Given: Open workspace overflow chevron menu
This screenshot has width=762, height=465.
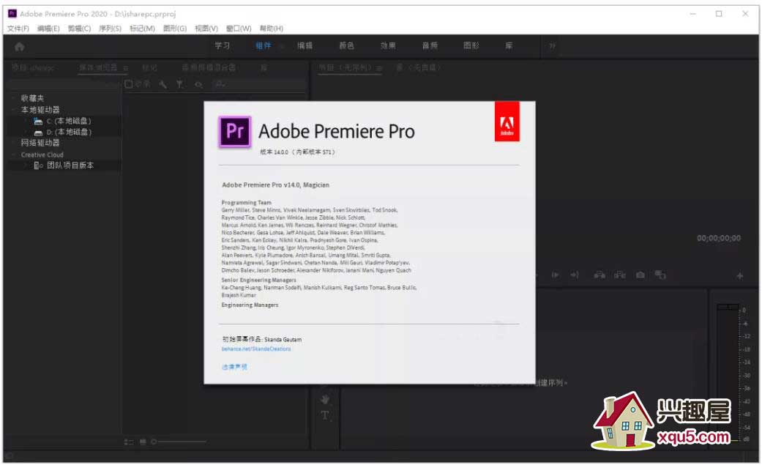Looking at the screenshot, I should [552, 45].
